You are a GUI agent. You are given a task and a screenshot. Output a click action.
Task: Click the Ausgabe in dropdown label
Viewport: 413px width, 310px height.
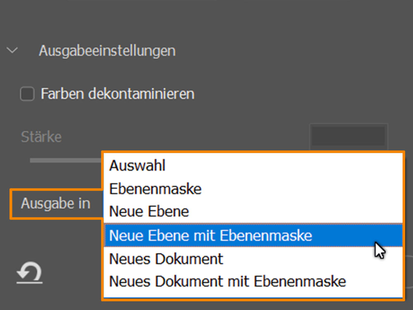56,203
